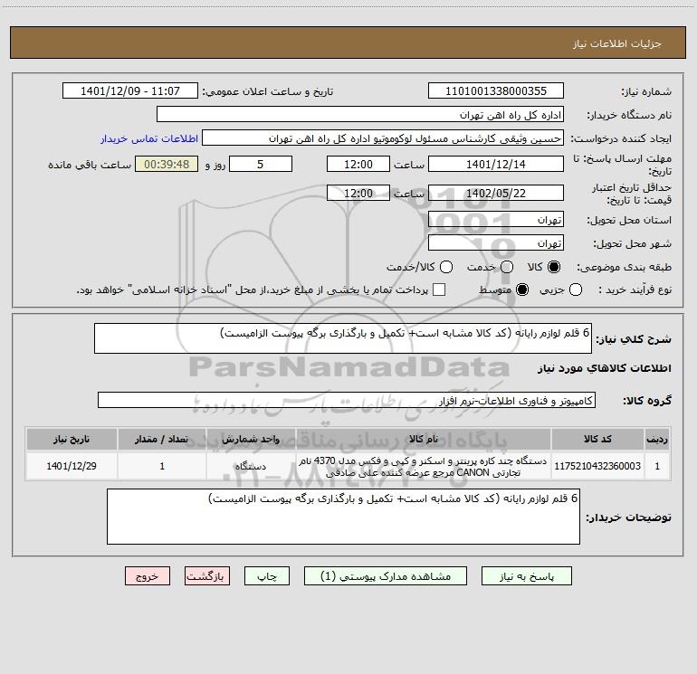Toggle the Islamic treasury payment checkbox
The width and height of the screenshot is (697, 674).
point(439,290)
